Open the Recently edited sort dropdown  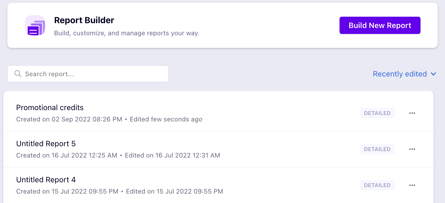[x=400, y=74]
